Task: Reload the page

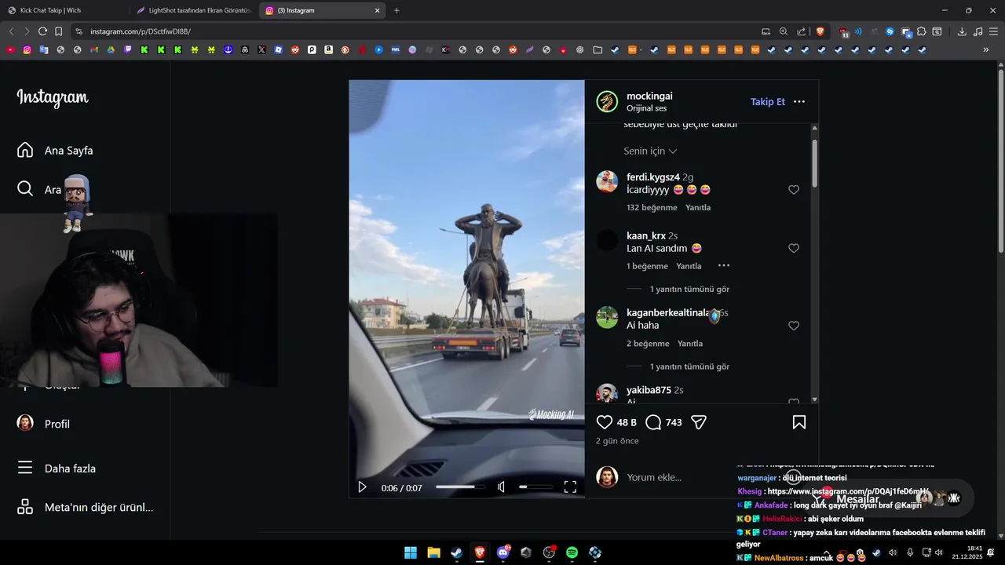Action: (x=42, y=31)
